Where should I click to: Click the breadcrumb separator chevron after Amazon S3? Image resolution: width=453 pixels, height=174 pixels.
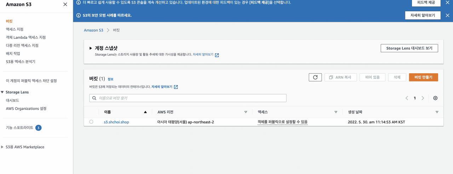[108, 30]
